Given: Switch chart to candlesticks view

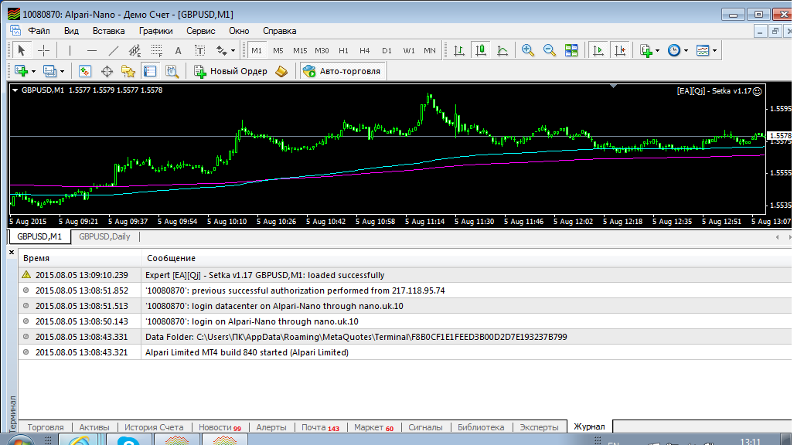Looking at the screenshot, I should coord(480,50).
